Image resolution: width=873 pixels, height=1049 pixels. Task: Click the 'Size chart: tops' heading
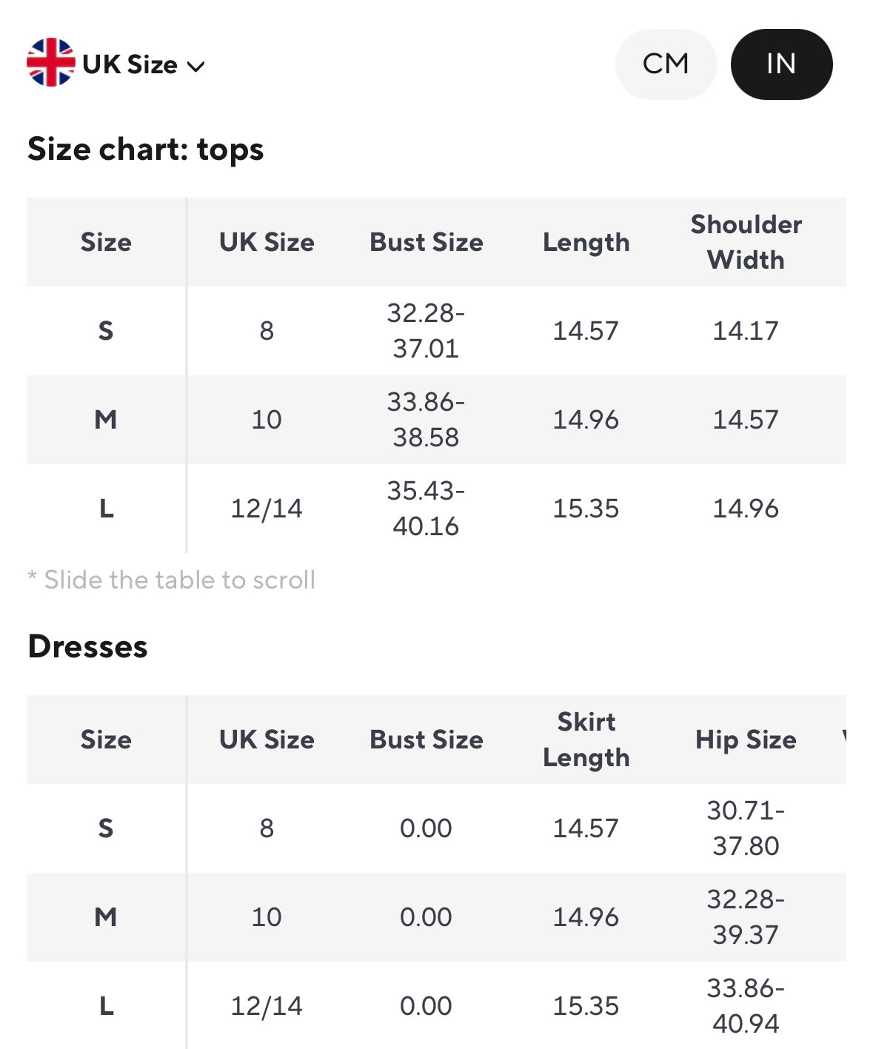(x=145, y=150)
